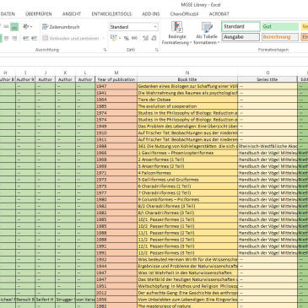308x308 pixels.
Task: Add a decimal place
Action: pyautogui.click(x=145, y=38)
